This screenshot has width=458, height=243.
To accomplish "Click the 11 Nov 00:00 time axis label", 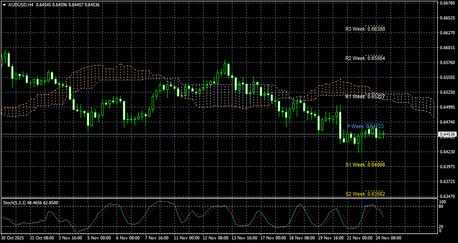I will coord(186,238).
